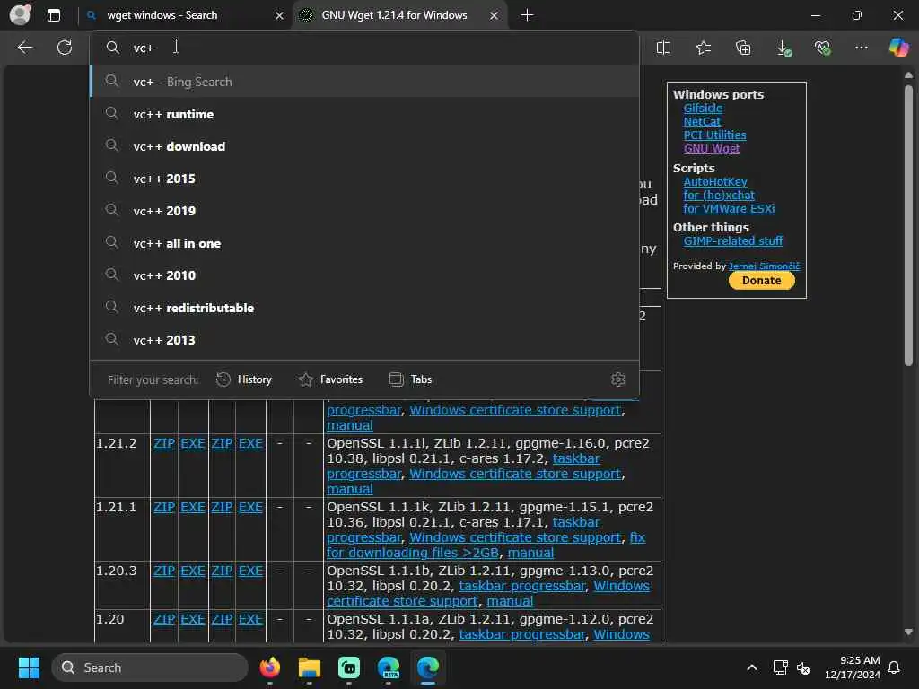Reload the page with the refresh icon

coord(65,48)
